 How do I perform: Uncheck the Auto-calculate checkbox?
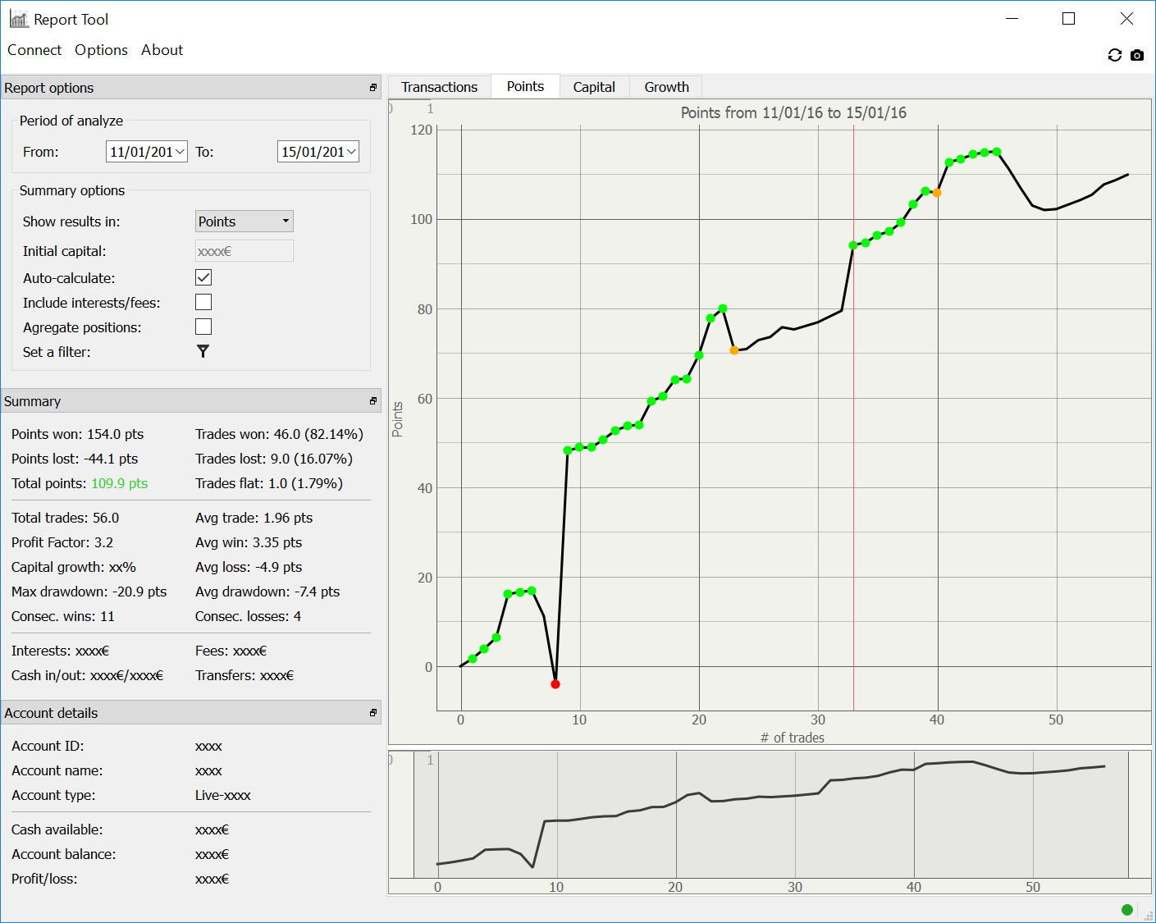click(203, 277)
